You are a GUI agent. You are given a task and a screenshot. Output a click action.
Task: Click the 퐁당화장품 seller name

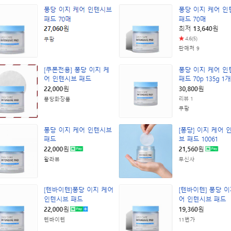(57, 99)
